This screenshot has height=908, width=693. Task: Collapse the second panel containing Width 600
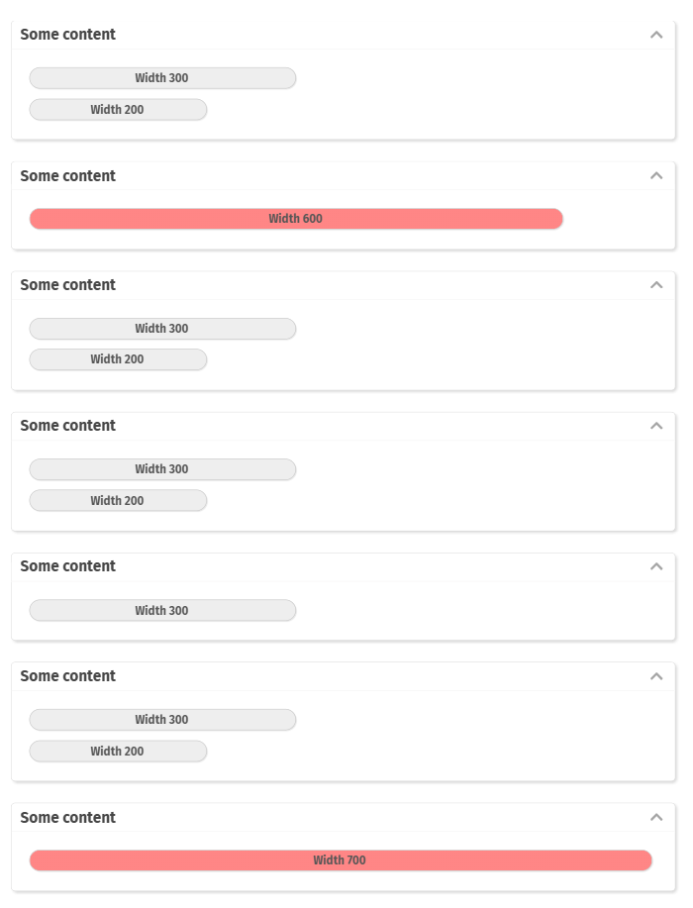pyautogui.click(x=655, y=176)
